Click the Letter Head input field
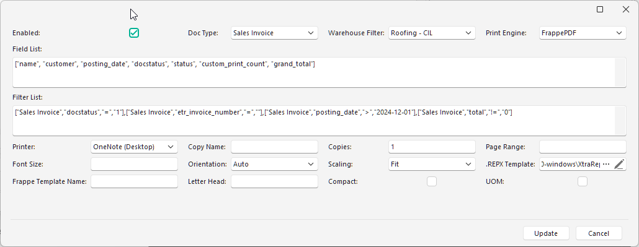Screen dimensions: 639x247 pyautogui.click(x=274, y=181)
